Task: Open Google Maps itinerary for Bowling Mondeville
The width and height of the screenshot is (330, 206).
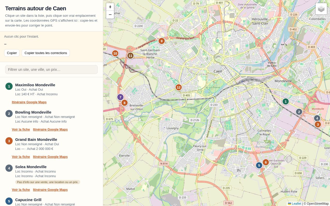Action: pos(50,130)
